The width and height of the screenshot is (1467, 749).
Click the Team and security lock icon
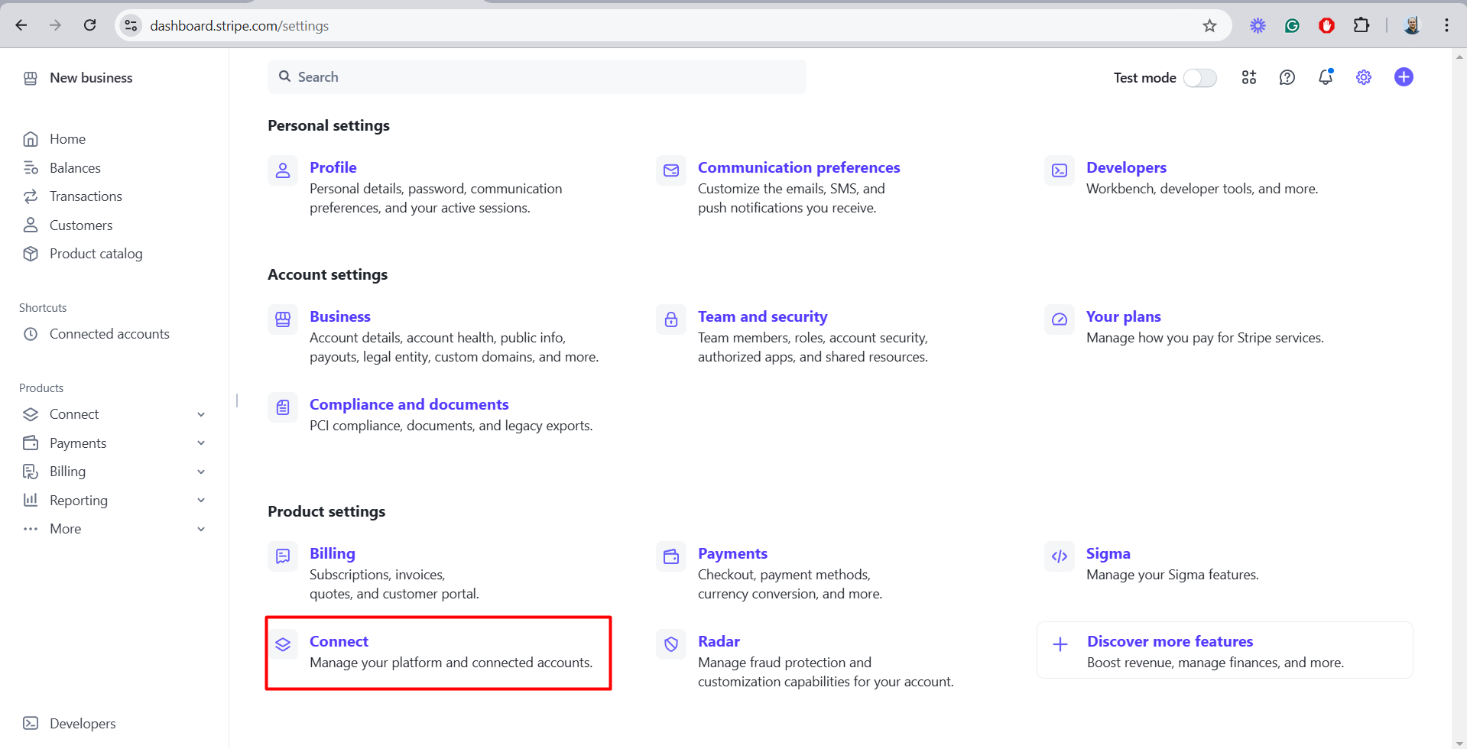click(x=671, y=319)
